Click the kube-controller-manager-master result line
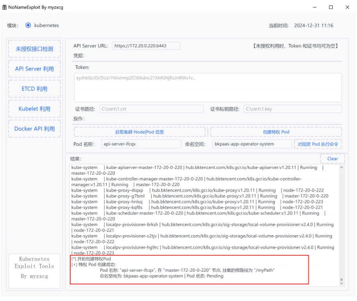 pyautogui.click(x=186, y=182)
